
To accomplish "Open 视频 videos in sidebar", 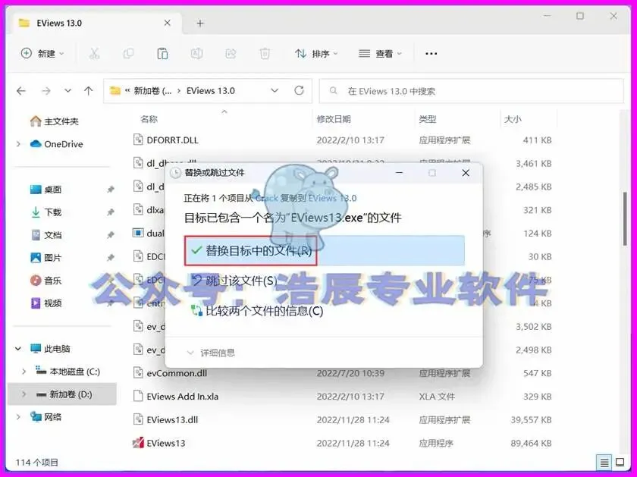I will tap(45, 303).
